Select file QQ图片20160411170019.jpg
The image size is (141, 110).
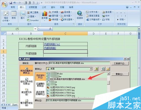tap(62, 93)
